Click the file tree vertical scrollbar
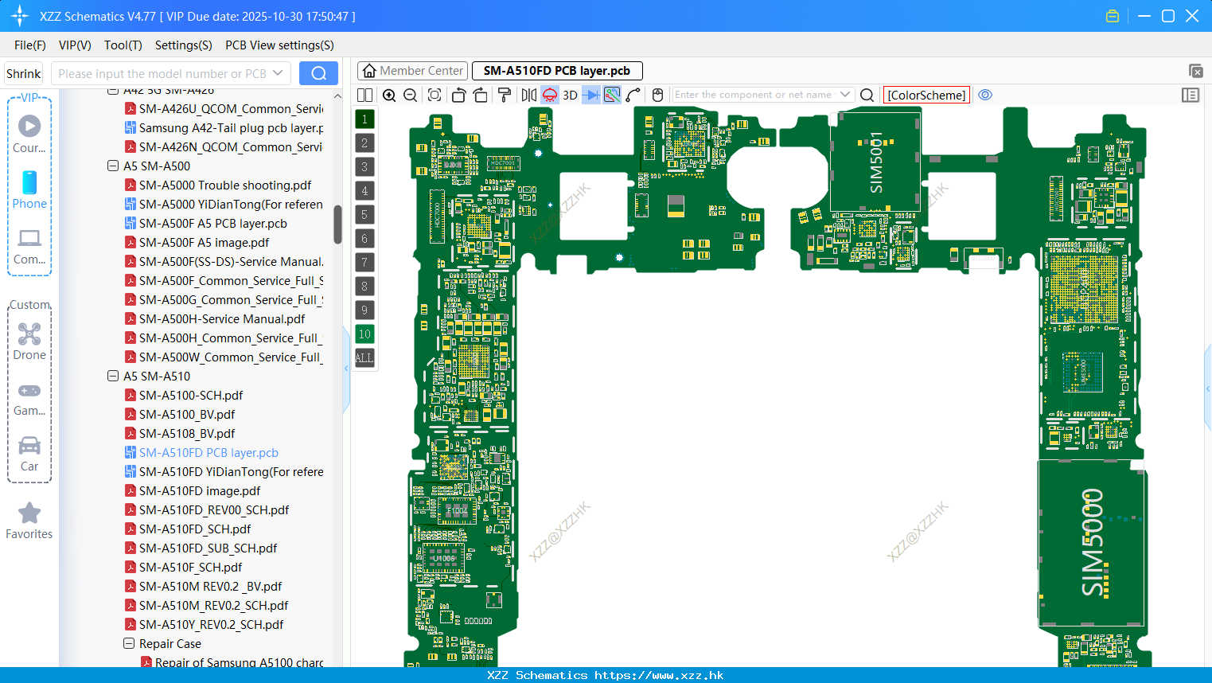 coord(337,224)
